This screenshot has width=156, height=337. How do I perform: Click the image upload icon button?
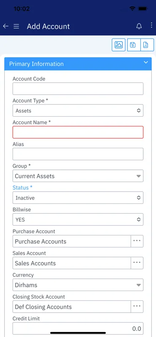coord(118,45)
